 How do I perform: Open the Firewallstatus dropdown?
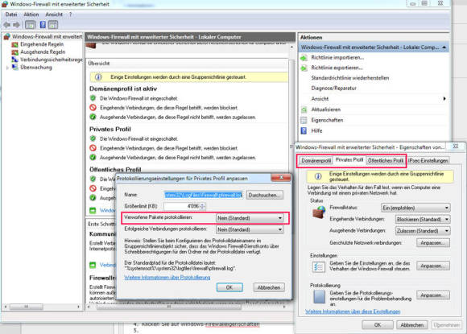[x=415, y=208]
